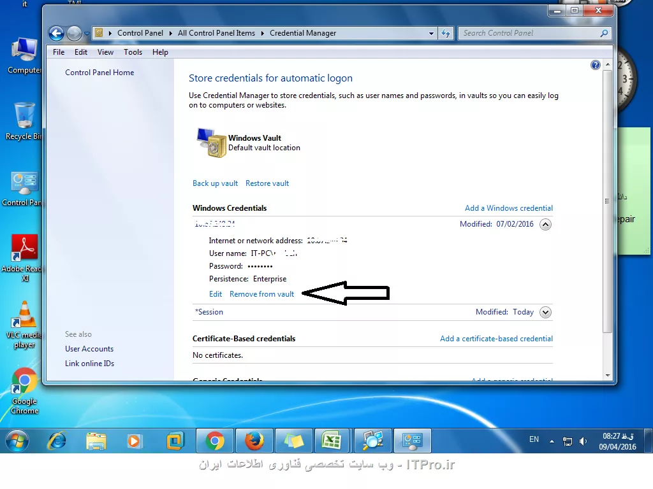Screen dimensions: 653x489
Task: Open the Edit menu
Action: click(x=81, y=52)
